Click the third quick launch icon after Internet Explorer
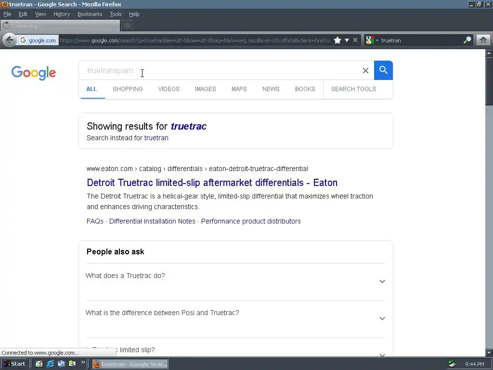 pyautogui.click(x=61, y=364)
